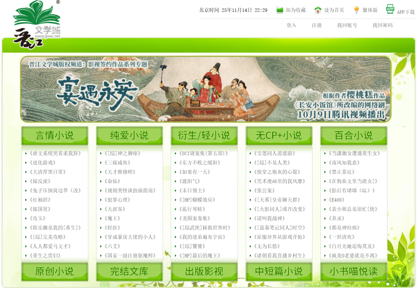Select the 找回账号 account recovery link

347,25
